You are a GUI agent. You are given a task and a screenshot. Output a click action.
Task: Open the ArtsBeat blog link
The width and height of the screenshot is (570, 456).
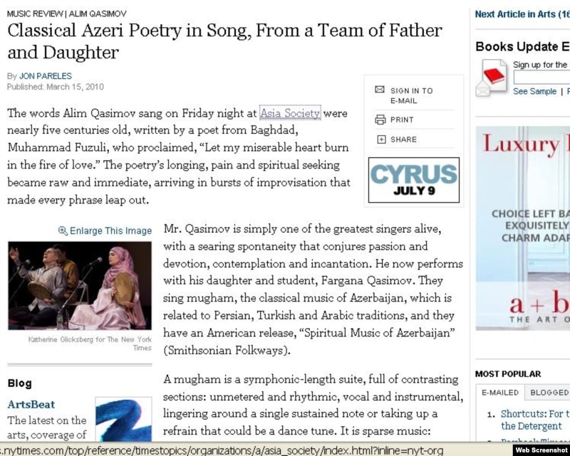coord(31,404)
